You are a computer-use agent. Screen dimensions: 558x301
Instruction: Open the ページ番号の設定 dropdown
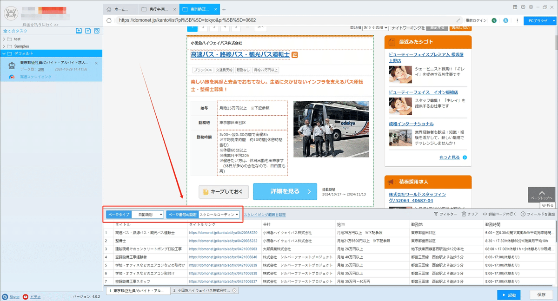click(219, 215)
